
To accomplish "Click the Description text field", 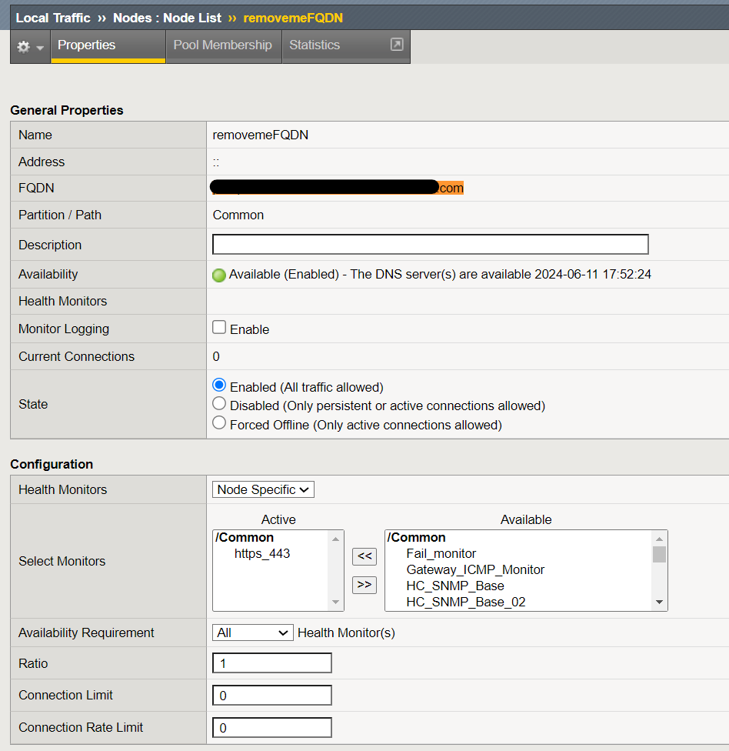I will [x=430, y=245].
